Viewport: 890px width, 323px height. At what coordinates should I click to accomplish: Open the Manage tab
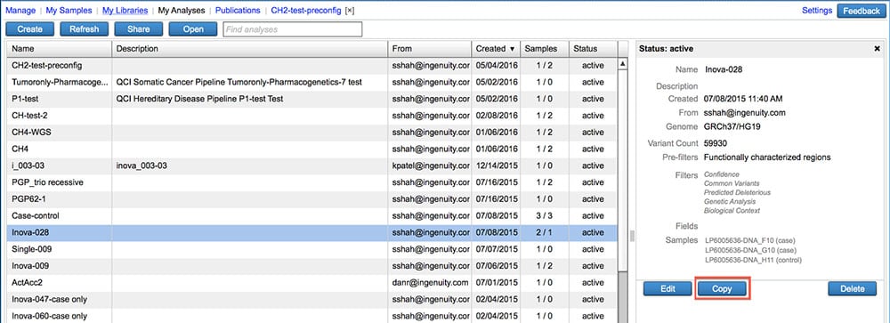pos(20,10)
